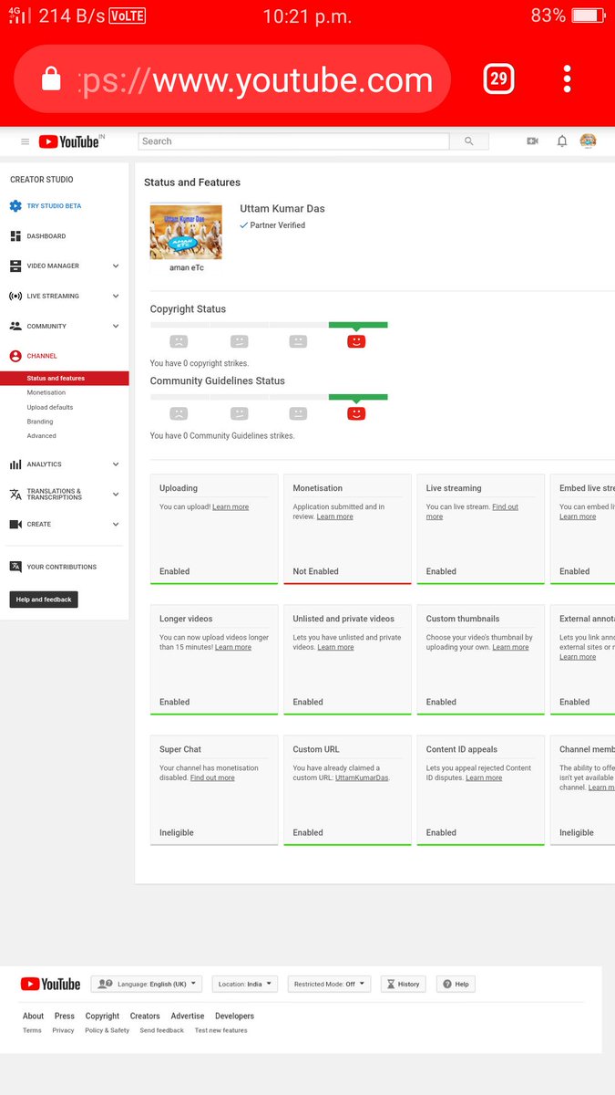This screenshot has height=1095, width=615.
Task: Click Learn more in Longer videos card
Action: (x=232, y=647)
